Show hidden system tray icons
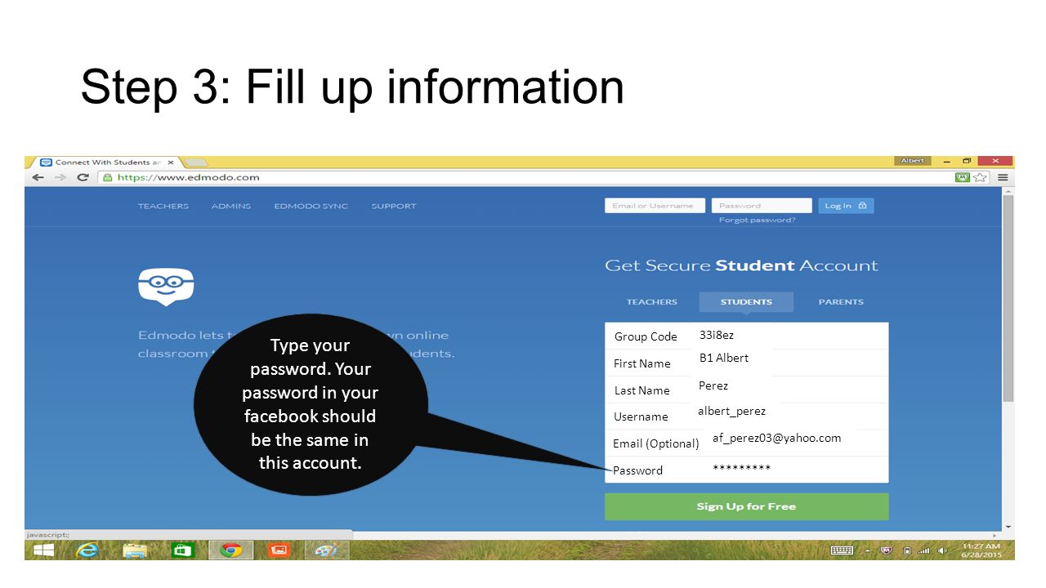The width and height of the screenshot is (1046, 588). (x=867, y=550)
